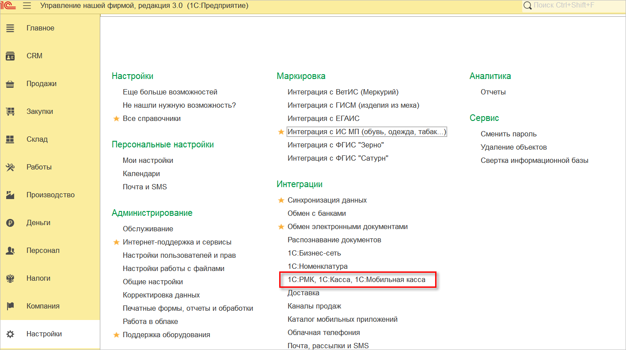Open Каталог мобильных приложений

point(343,320)
